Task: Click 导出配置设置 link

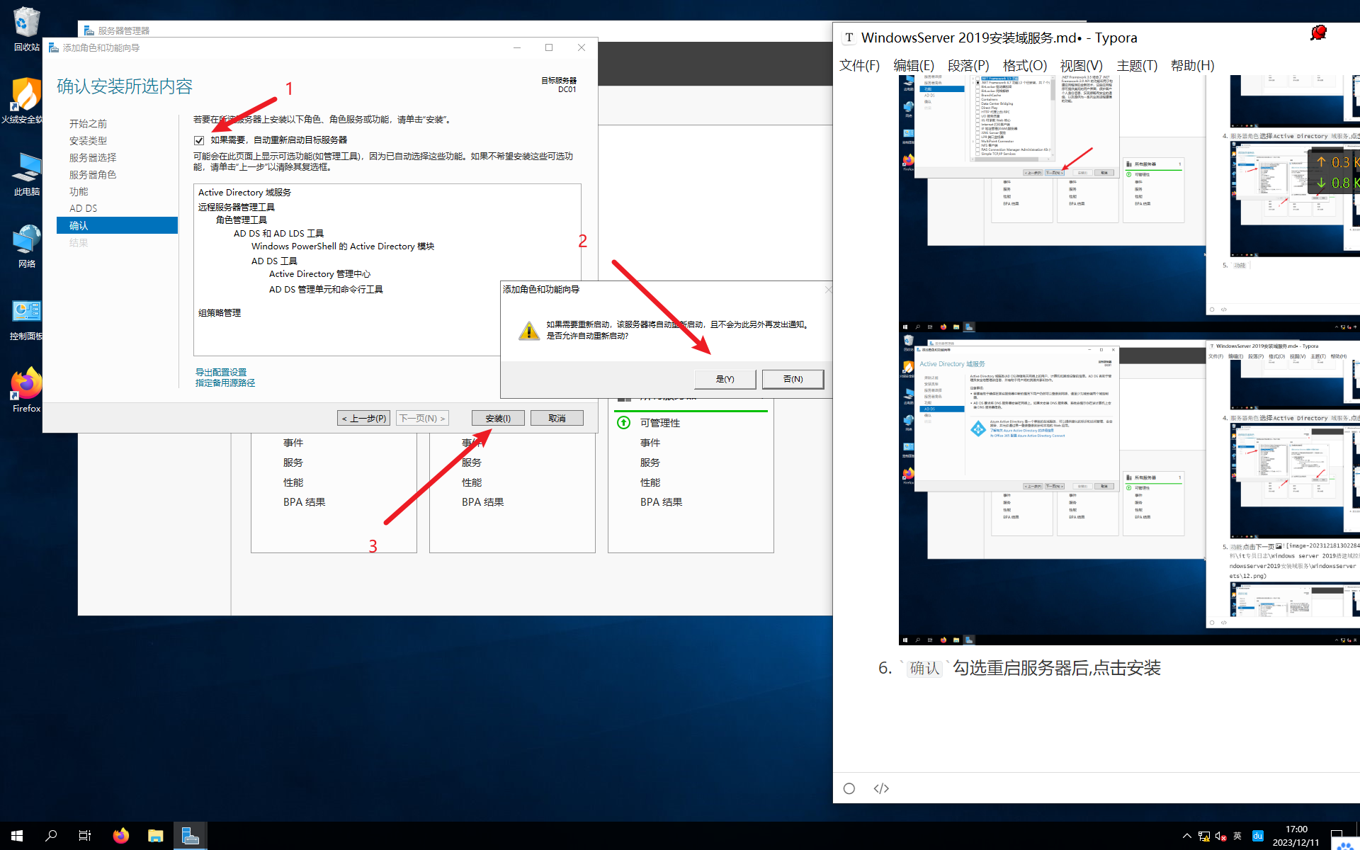Action: coord(221,372)
